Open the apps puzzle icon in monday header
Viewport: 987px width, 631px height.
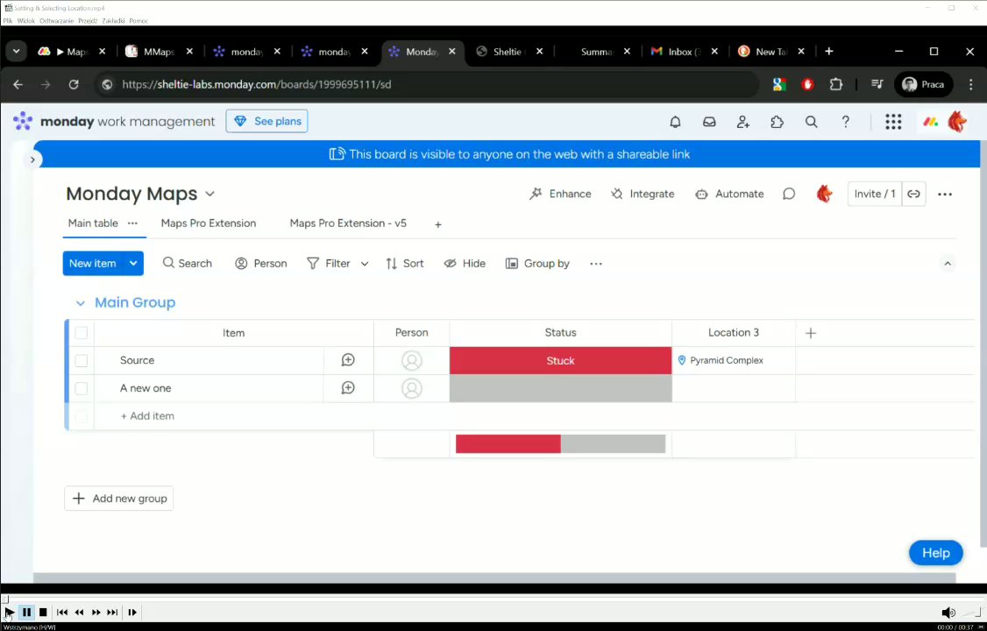(x=778, y=122)
